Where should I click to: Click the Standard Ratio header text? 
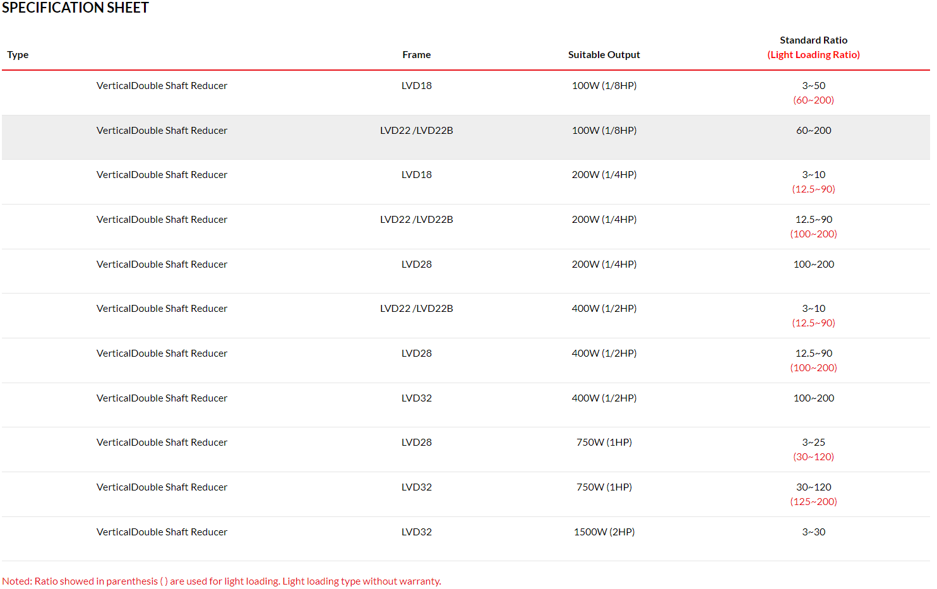[813, 40]
